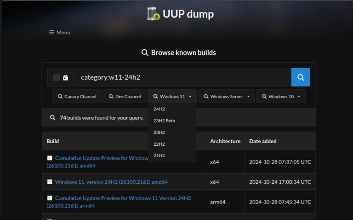Click the calendar icon beside checkbox
This screenshot has width=353, height=220.
(x=66, y=78)
